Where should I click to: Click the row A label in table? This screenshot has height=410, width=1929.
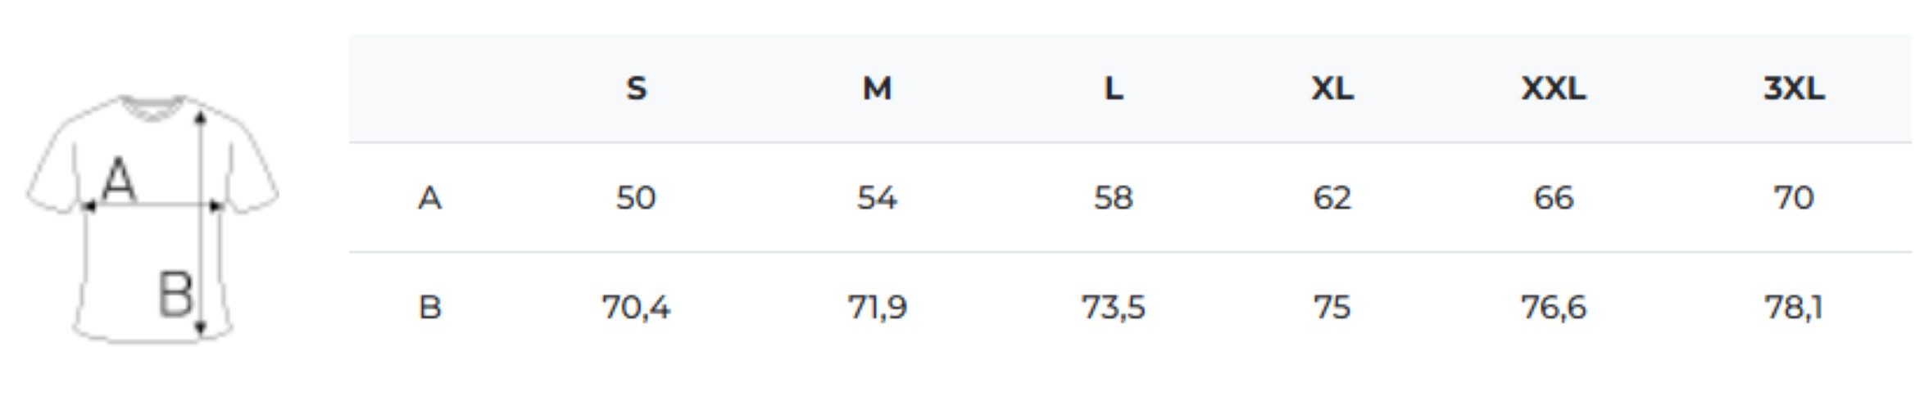tap(429, 198)
